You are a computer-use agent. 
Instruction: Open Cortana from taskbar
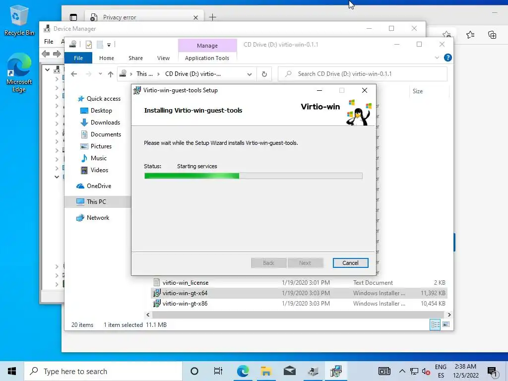point(194,371)
